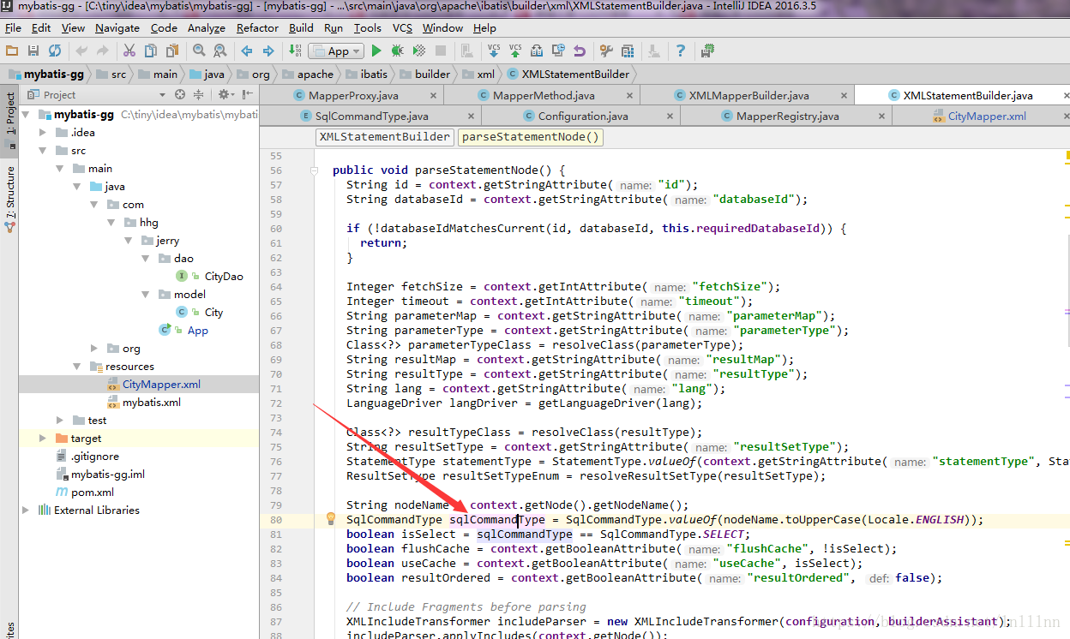Click the Cut scissors icon
This screenshot has height=639, width=1070.
point(129,51)
